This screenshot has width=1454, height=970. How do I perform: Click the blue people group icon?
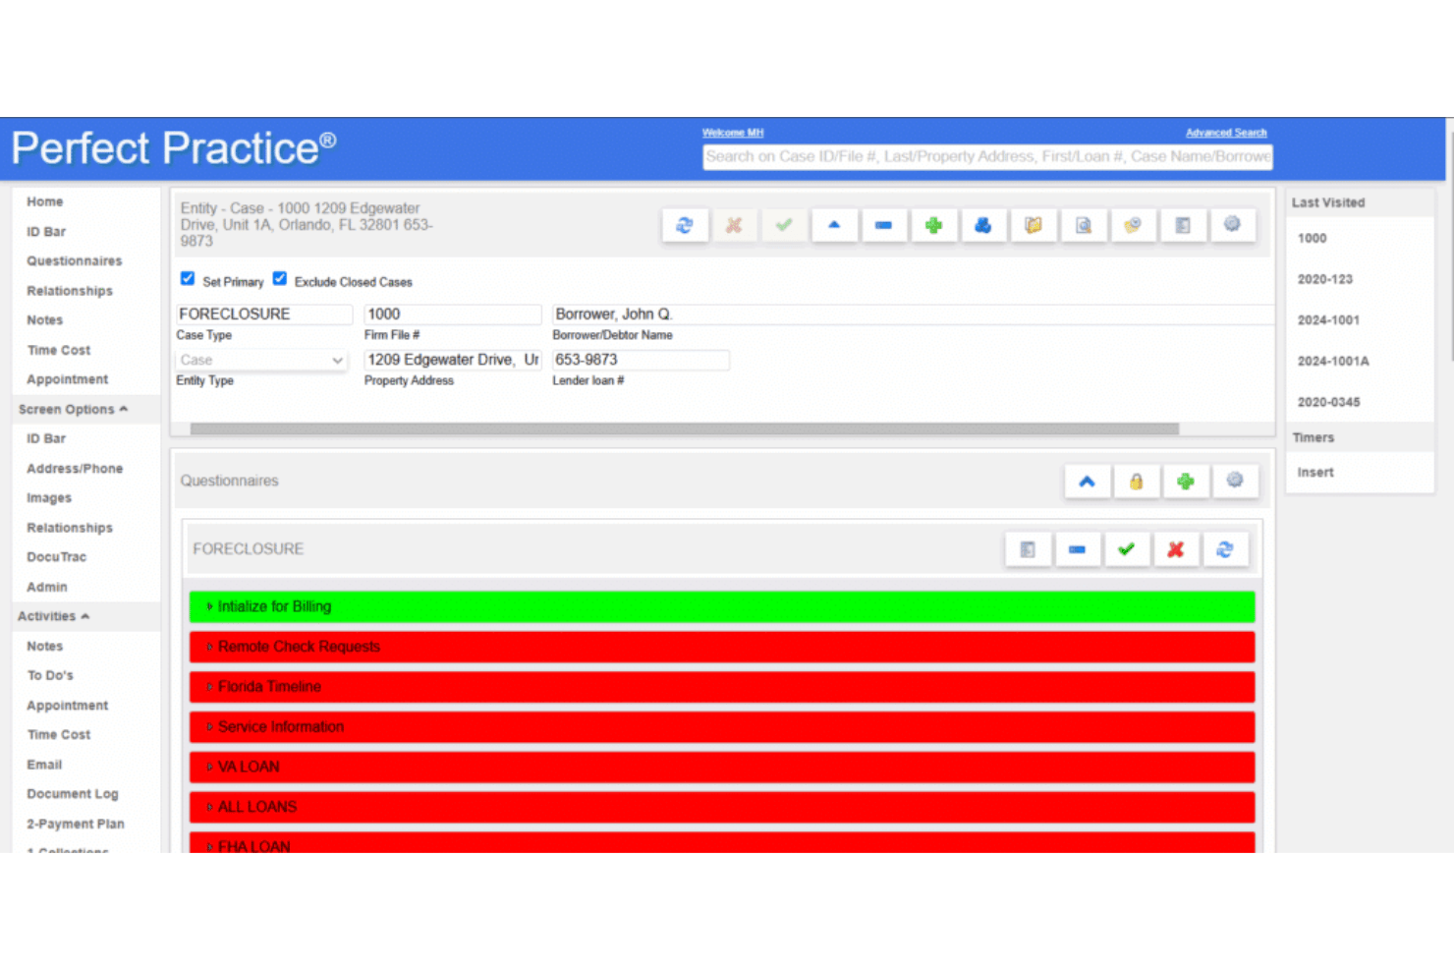pos(982,225)
